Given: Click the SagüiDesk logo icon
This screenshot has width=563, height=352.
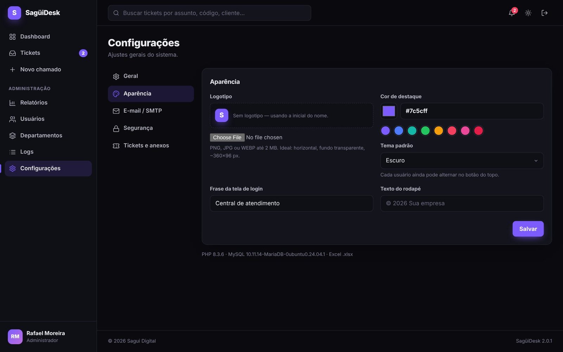Looking at the screenshot, I should tap(14, 13).
